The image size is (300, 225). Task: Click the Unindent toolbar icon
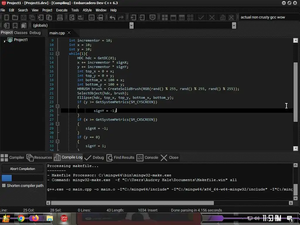click(x=142, y=17)
